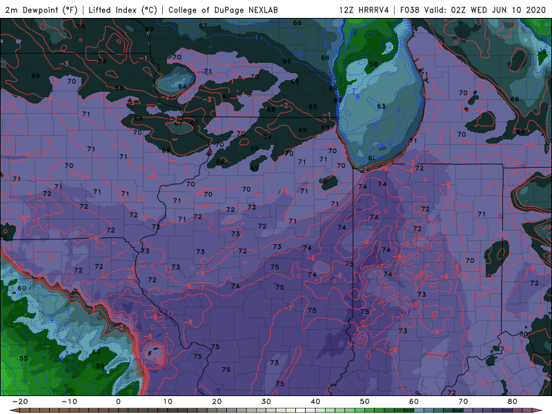Click 'College of DuPage NEXLAB' header label

223,10
